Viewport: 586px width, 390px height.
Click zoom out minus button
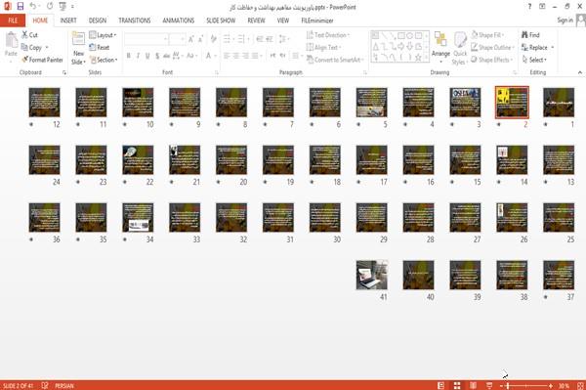tap(501, 385)
